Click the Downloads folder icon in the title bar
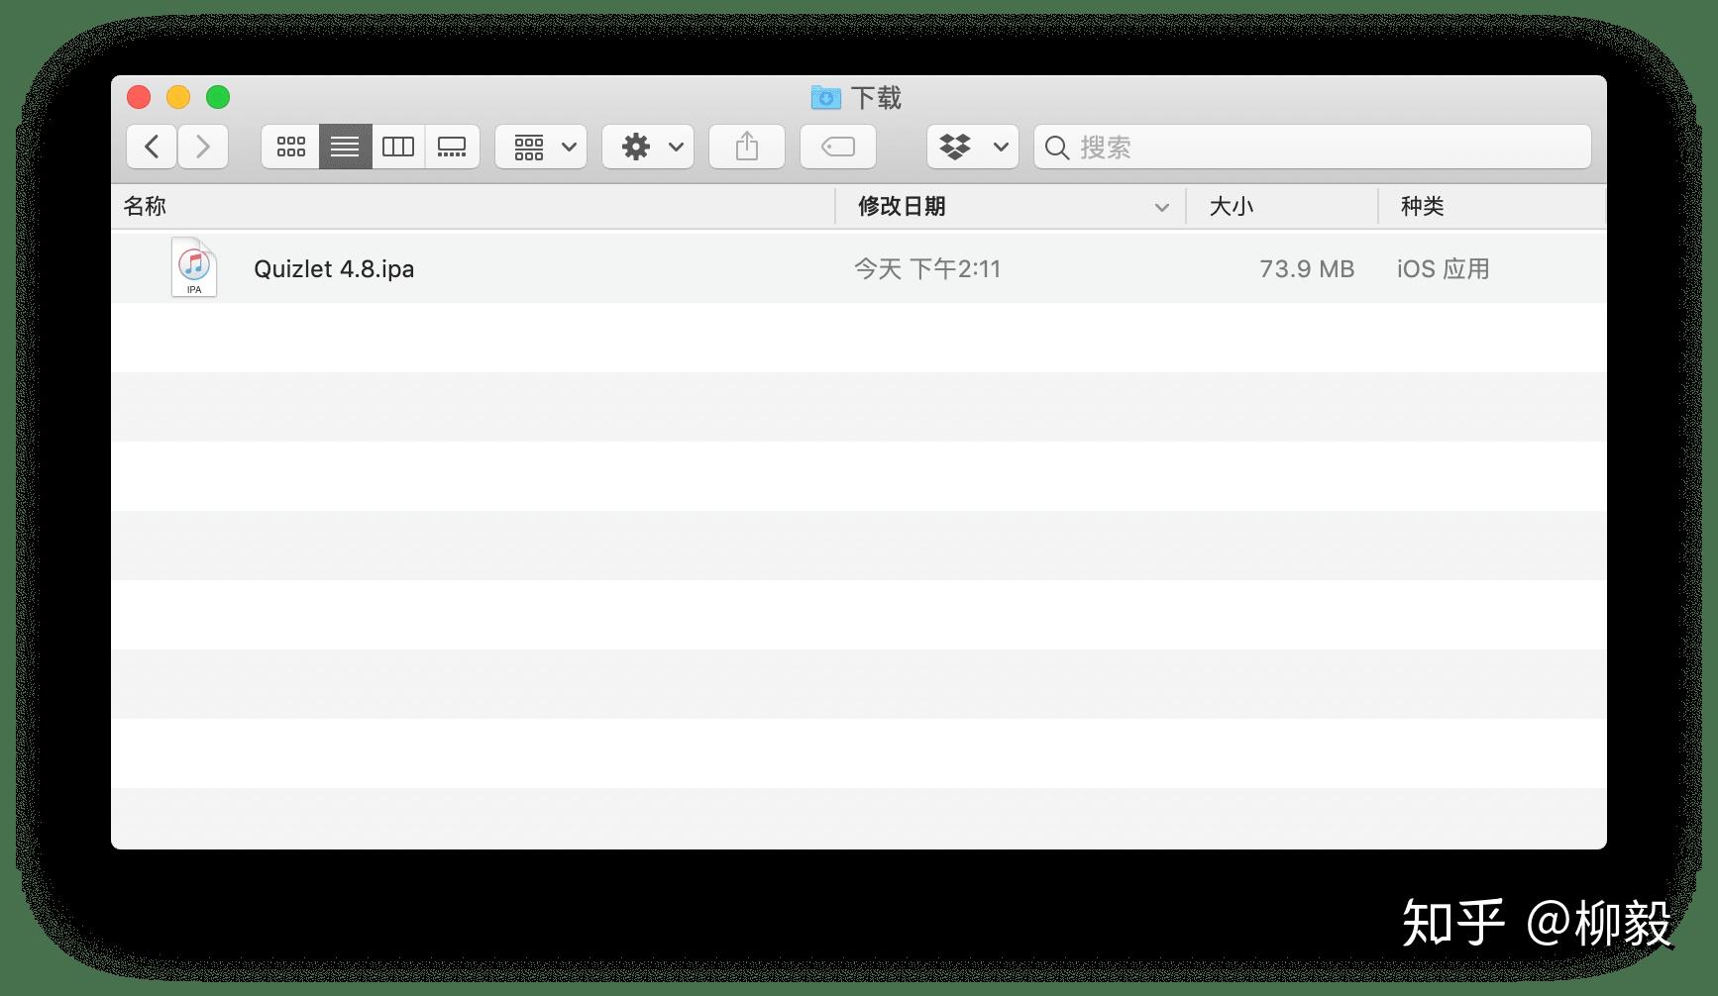 click(x=823, y=97)
